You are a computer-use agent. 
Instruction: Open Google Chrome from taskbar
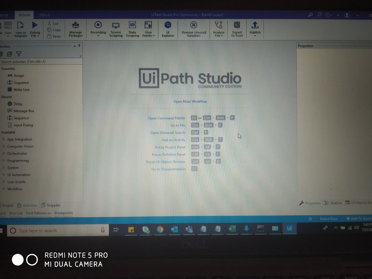[160, 229]
